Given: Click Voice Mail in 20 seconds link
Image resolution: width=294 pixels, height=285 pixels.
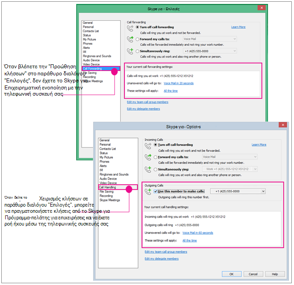Looking at the screenshot, I should [x=179, y=83].
